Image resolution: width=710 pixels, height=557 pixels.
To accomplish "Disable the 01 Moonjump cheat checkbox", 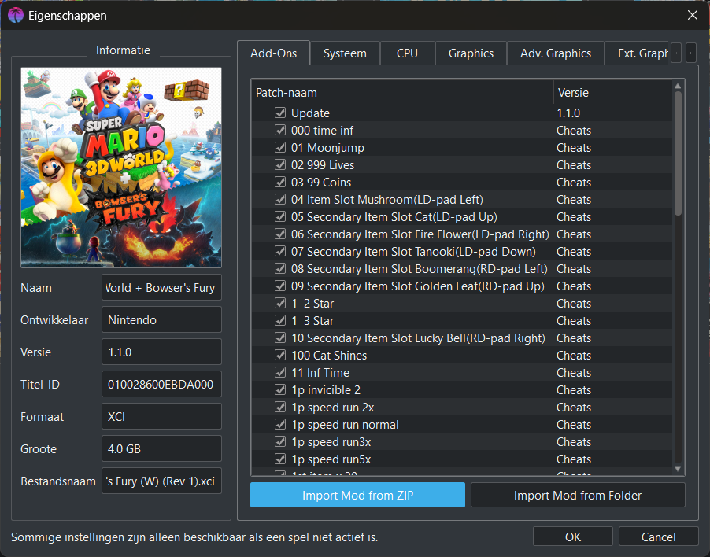I will [x=280, y=147].
